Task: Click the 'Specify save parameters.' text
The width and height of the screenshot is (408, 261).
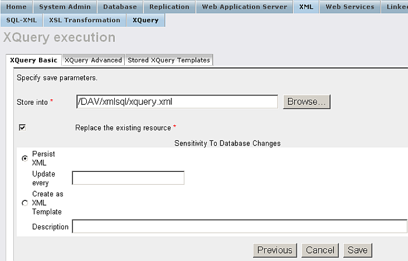Action: [57, 77]
